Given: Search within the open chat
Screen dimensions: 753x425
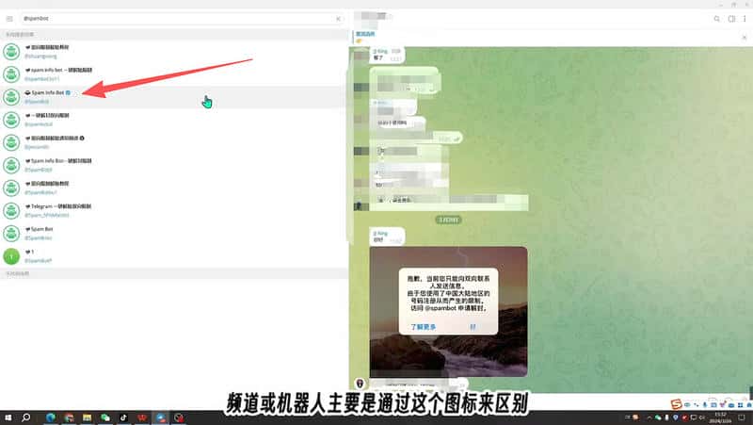Looking at the screenshot, I should pos(716,19).
